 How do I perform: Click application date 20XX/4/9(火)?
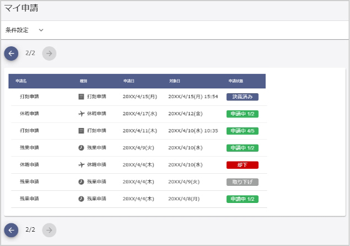[139, 148]
